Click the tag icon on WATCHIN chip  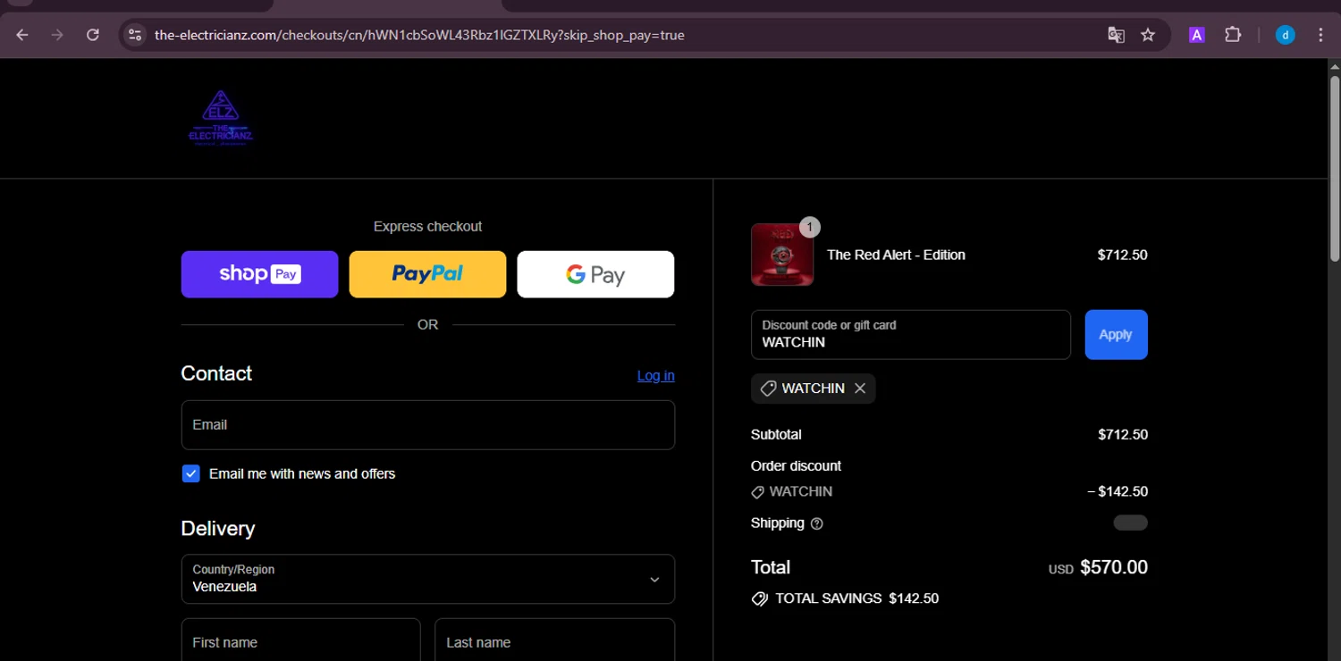[768, 389]
